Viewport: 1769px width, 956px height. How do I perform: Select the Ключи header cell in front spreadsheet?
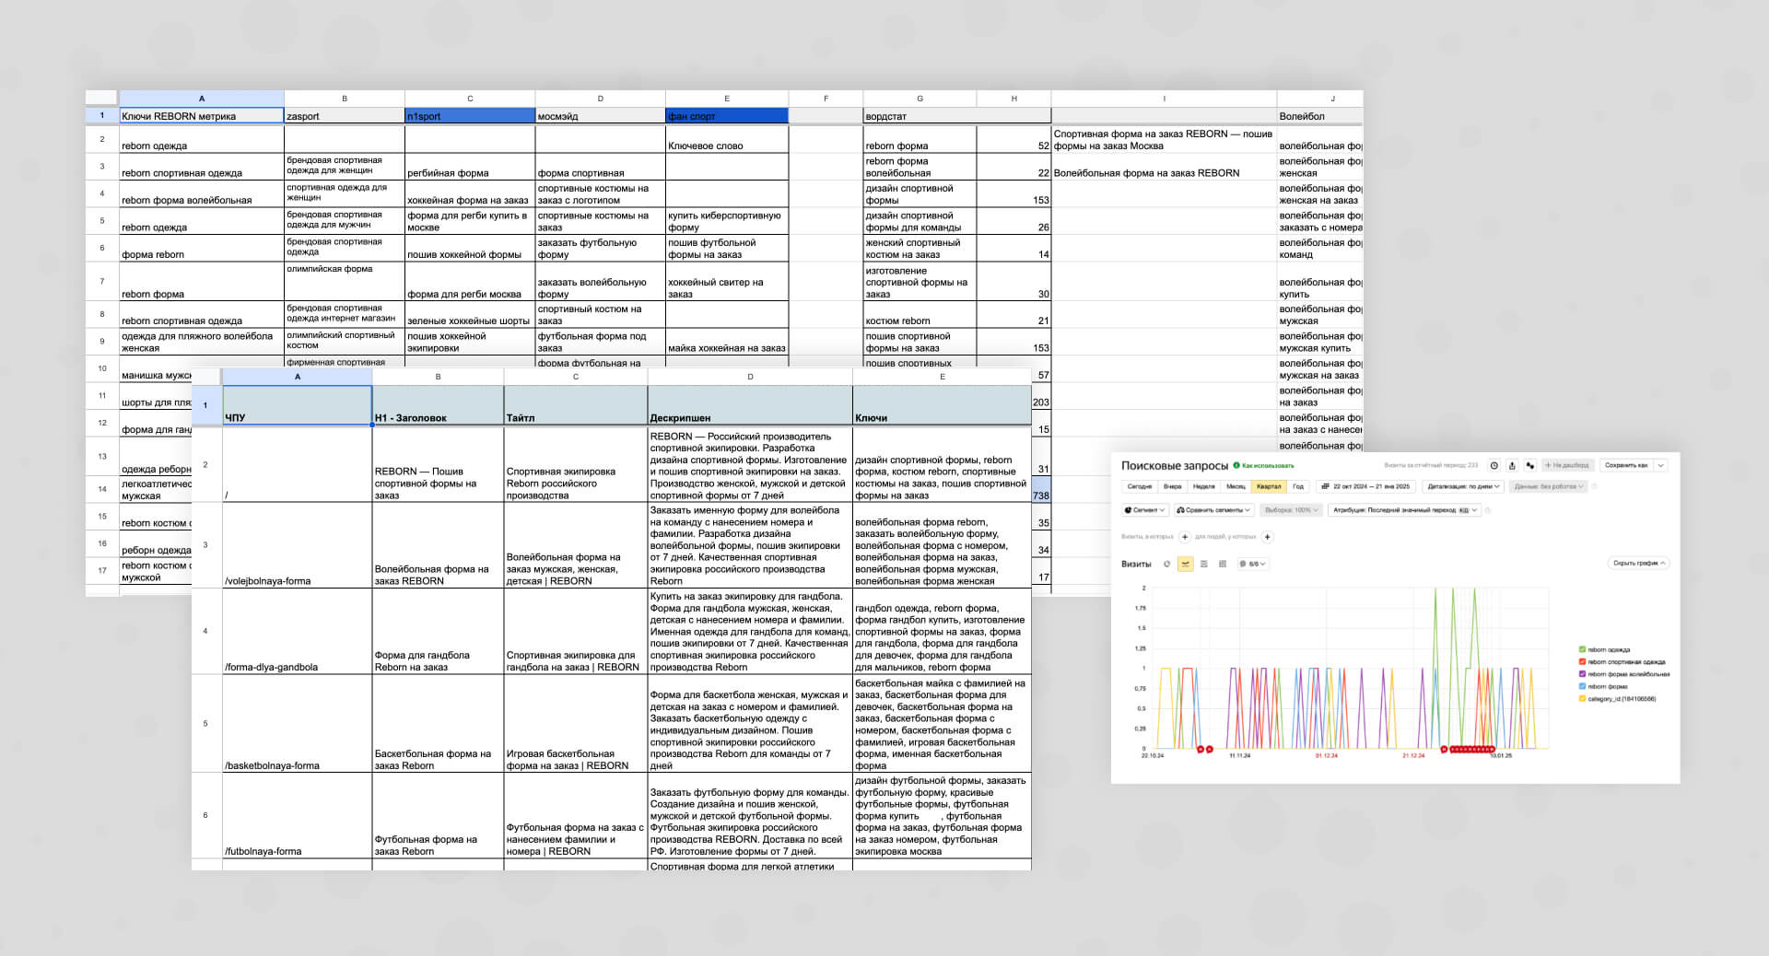click(942, 405)
